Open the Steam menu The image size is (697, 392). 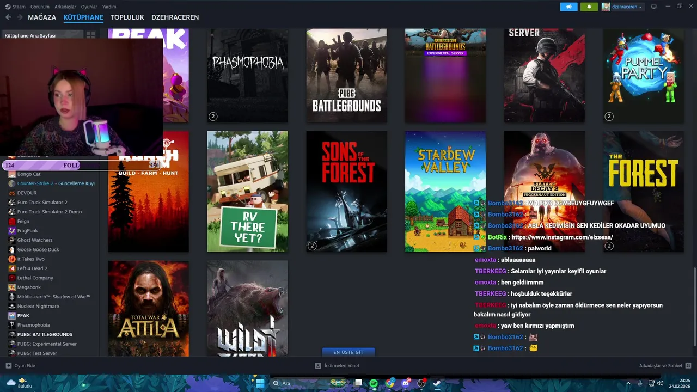[15, 7]
